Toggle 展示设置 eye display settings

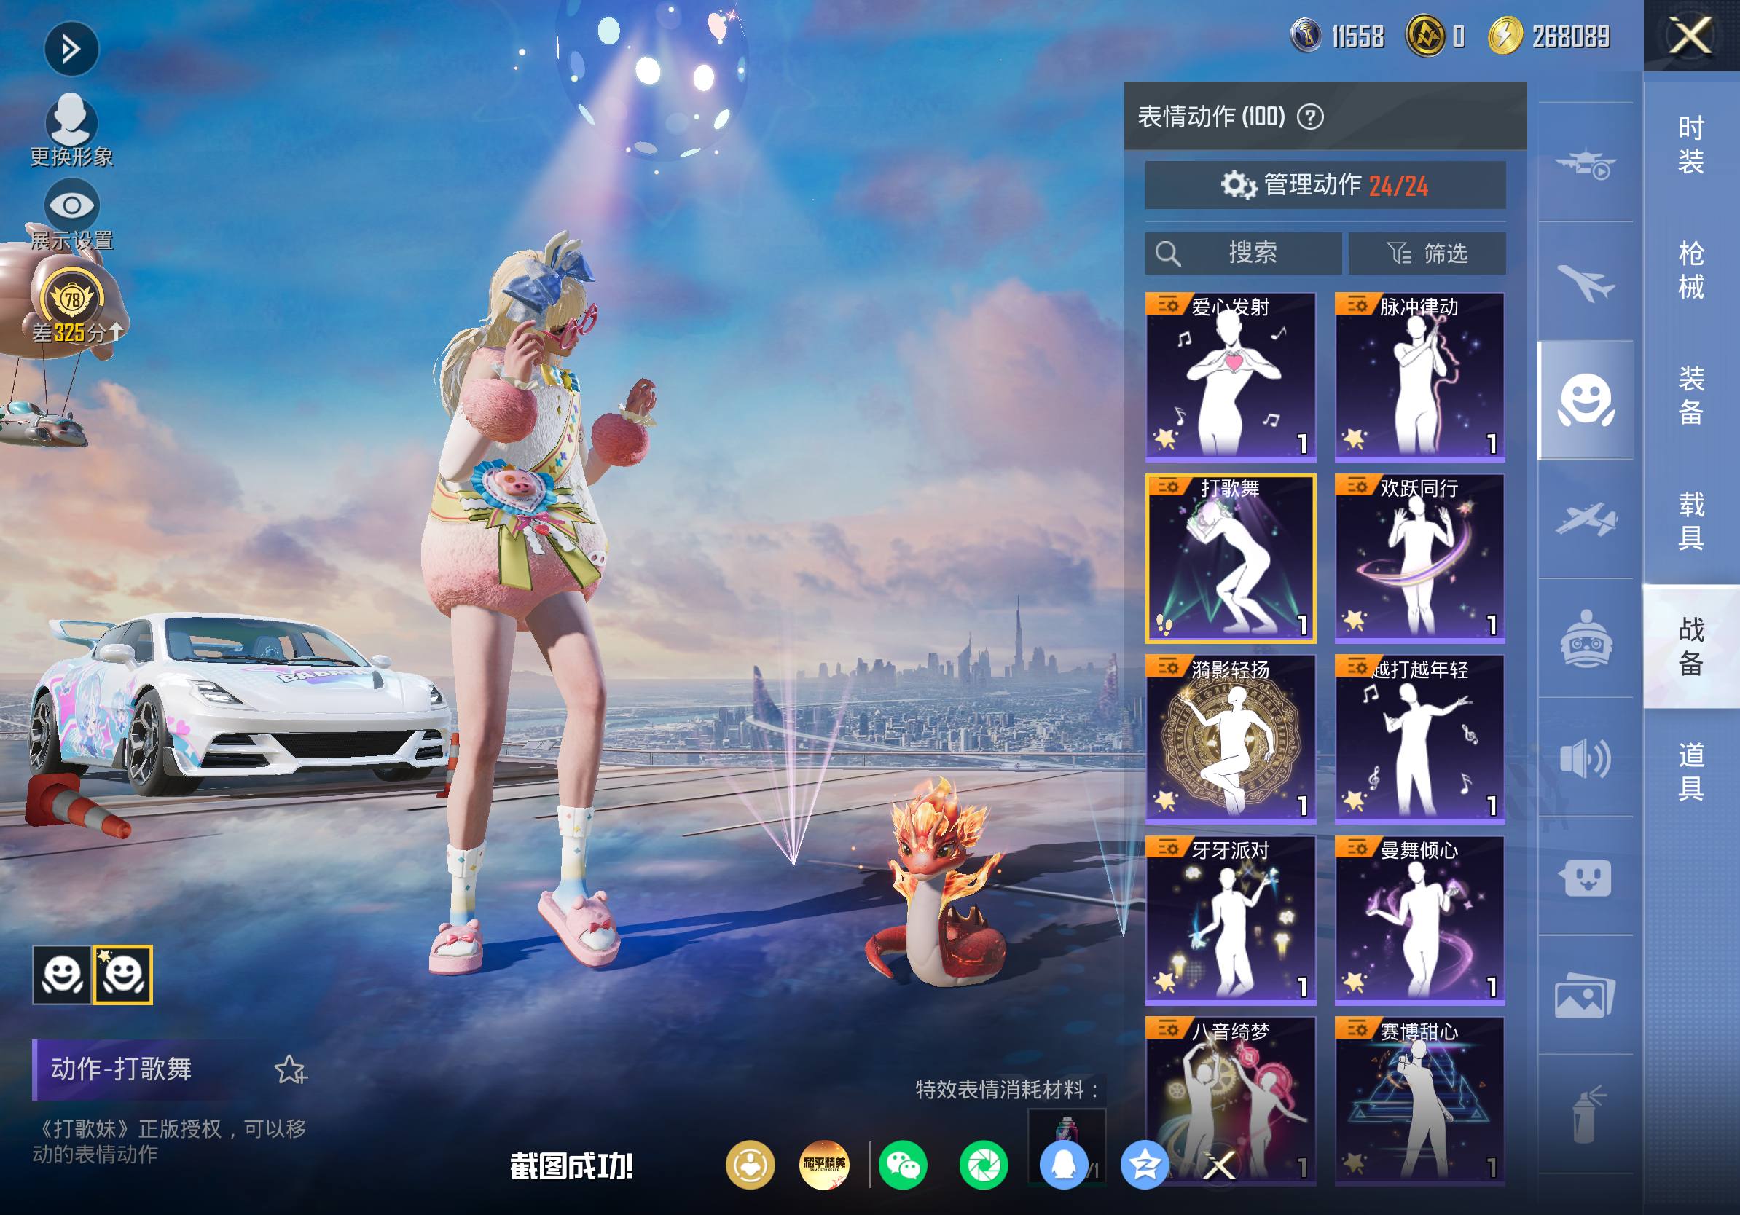[x=71, y=215]
